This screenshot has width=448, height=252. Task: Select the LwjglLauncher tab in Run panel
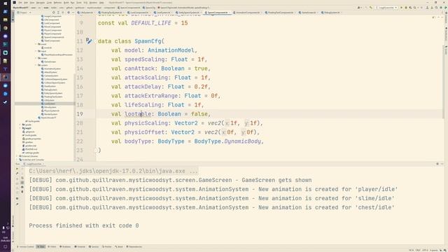34,164
